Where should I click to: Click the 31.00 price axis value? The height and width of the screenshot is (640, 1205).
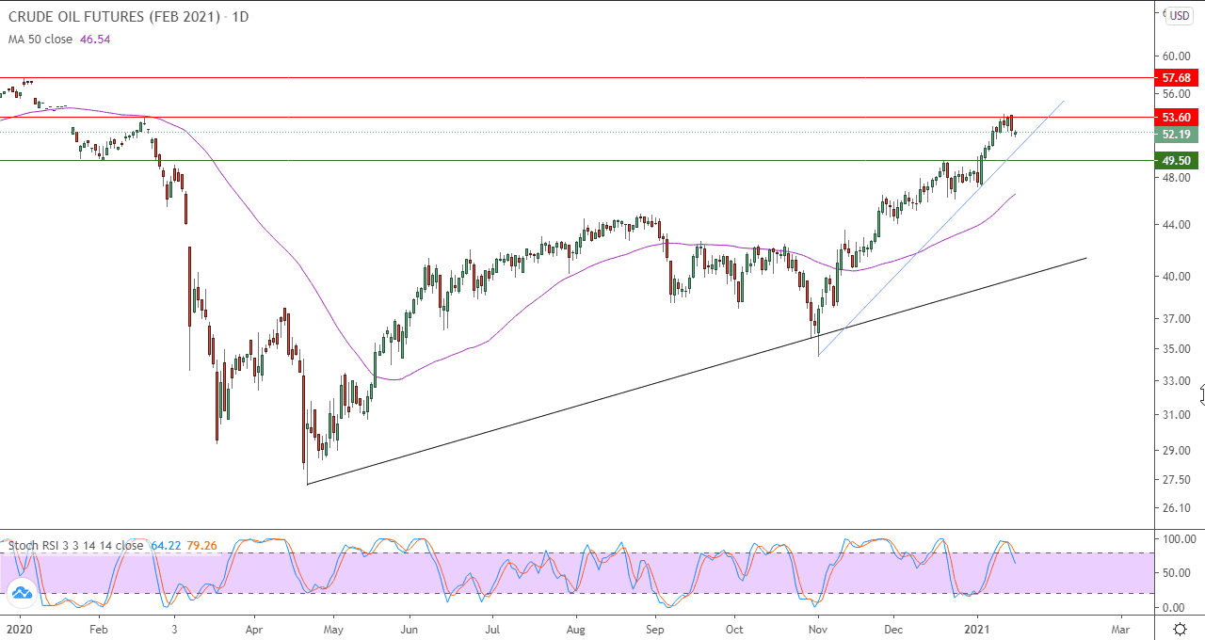pos(1177,415)
